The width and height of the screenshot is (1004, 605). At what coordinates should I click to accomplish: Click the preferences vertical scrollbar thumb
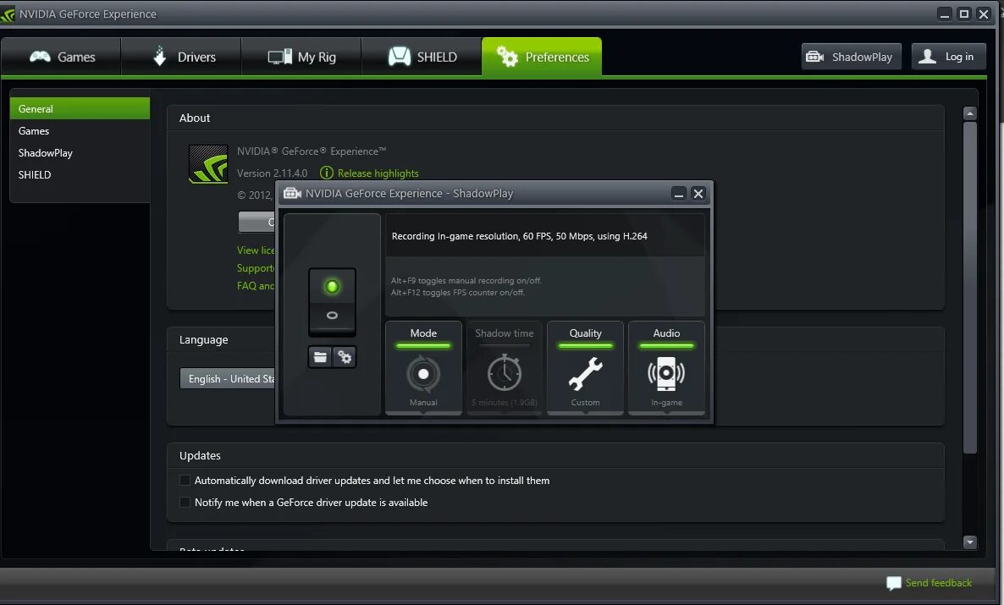click(970, 288)
